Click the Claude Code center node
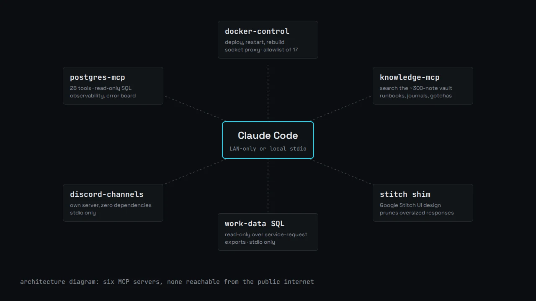This screenshot has height=301, width=536. pyautogui.click(x=268, y=140)
